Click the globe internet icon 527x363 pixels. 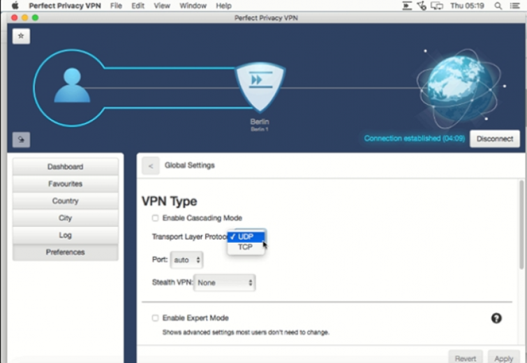point(460,88)
